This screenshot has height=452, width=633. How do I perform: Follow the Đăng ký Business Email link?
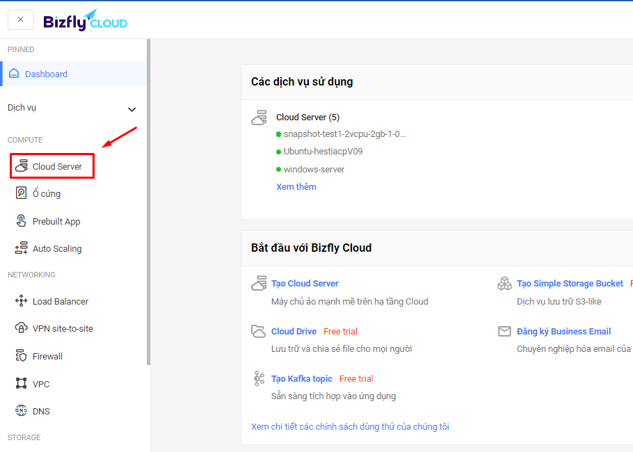[563, 331]
